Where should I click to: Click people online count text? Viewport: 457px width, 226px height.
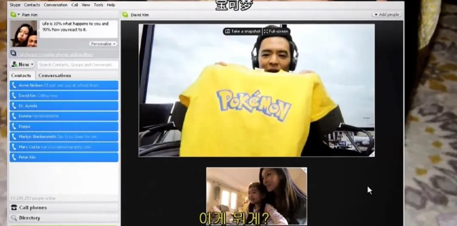tap(33, 198)
